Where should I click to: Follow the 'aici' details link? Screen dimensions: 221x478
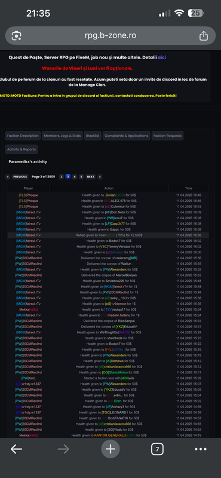(x=162, y=57)
